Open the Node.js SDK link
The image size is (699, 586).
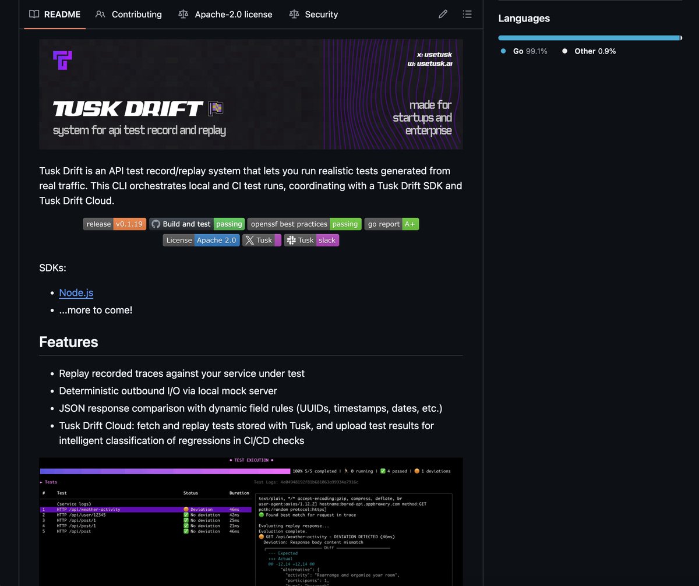point(76,293)
